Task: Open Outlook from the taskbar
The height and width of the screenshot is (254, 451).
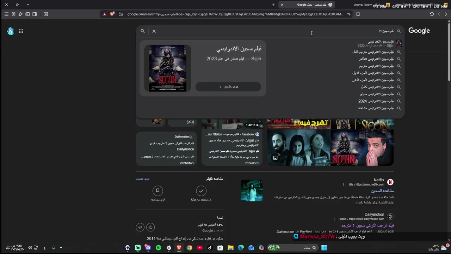Action: pos(251,248)
